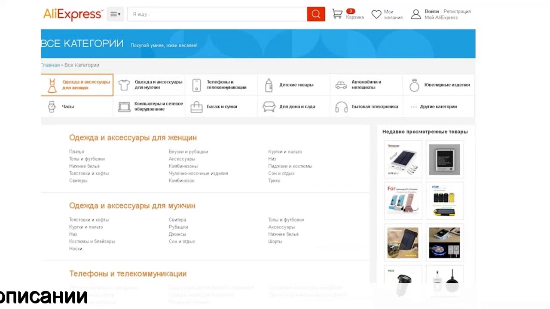
Task: Focus the 'Я ищу...' search field
Action: (x=217, y=14)
